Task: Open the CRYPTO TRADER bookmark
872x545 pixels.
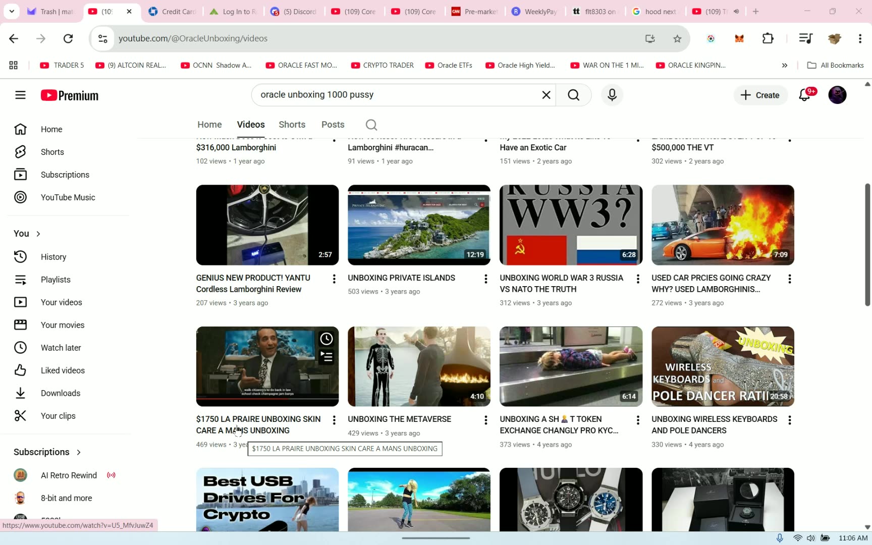Action: [x=382, y=65]
